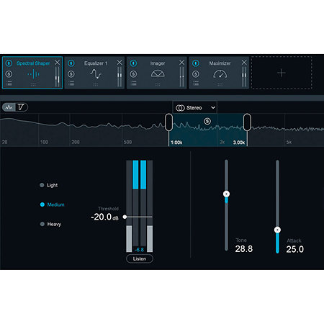Select the Equalizer 1 curve icon
The height and width of the screenshot is (324, 324).
coord(96,74)
